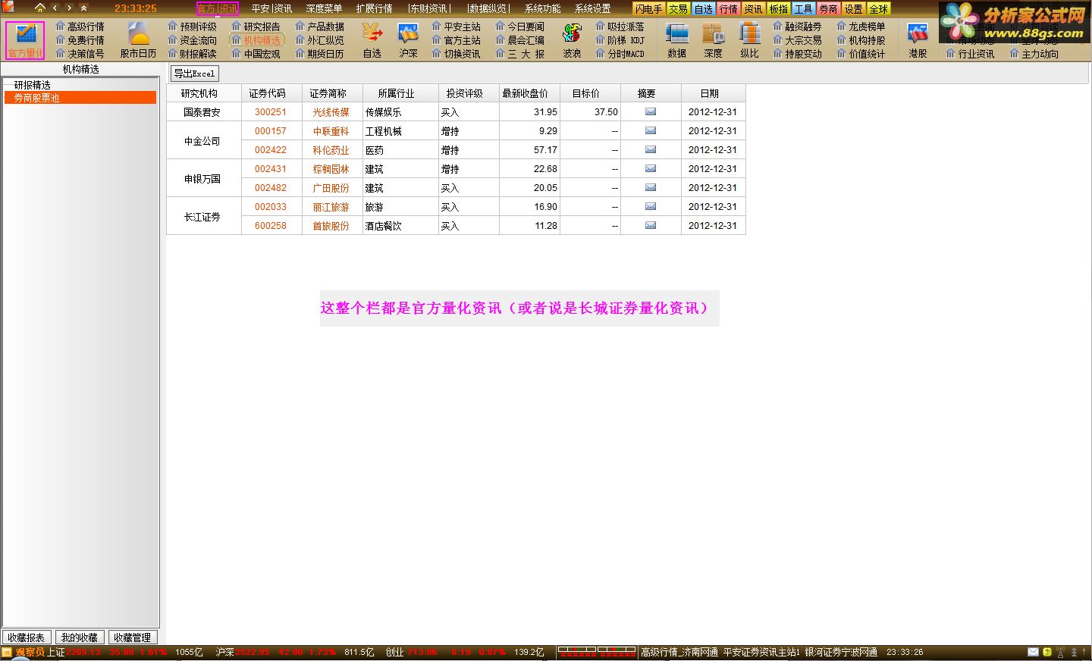Click the 收藏管理 button
Screen dimensions: 1092x661
(x=132, y=638)
